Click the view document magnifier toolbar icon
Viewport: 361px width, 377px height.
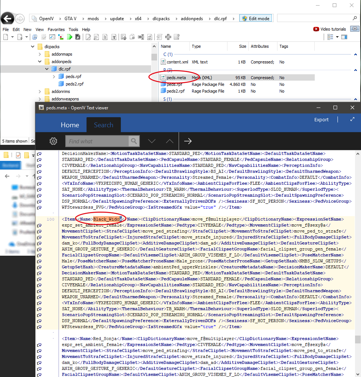pos(96,37)
